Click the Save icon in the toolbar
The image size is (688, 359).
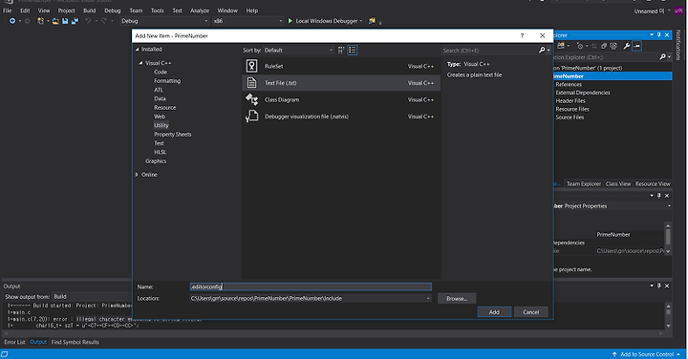(65, 21)
